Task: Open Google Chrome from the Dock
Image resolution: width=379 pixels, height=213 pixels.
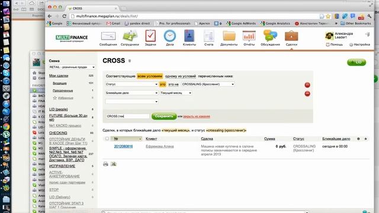Action: tap(6, 127)
